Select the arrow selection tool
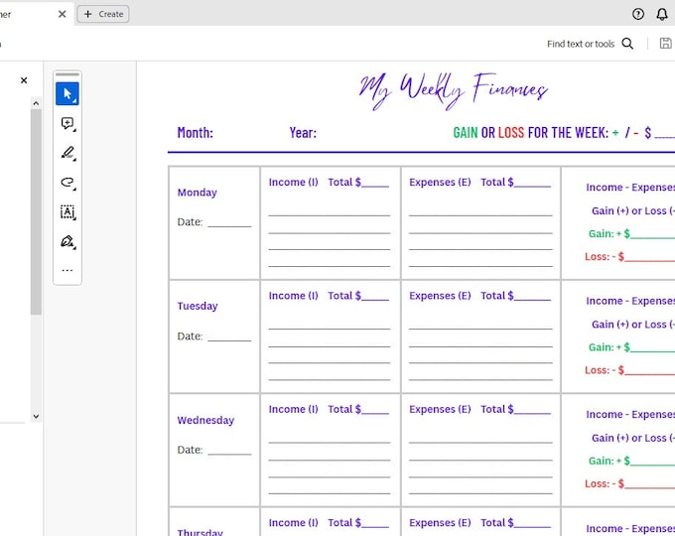The image size is (675, 536). pos(67,94)
